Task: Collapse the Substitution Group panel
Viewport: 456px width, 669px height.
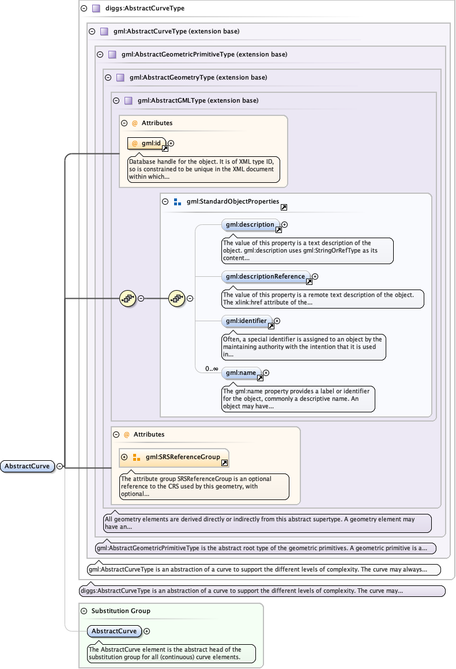Action: (84, 611)
